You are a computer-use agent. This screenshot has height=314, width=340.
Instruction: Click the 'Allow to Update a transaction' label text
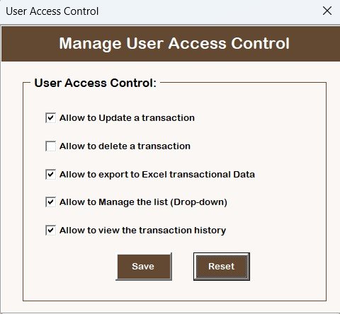pos(127,118)
